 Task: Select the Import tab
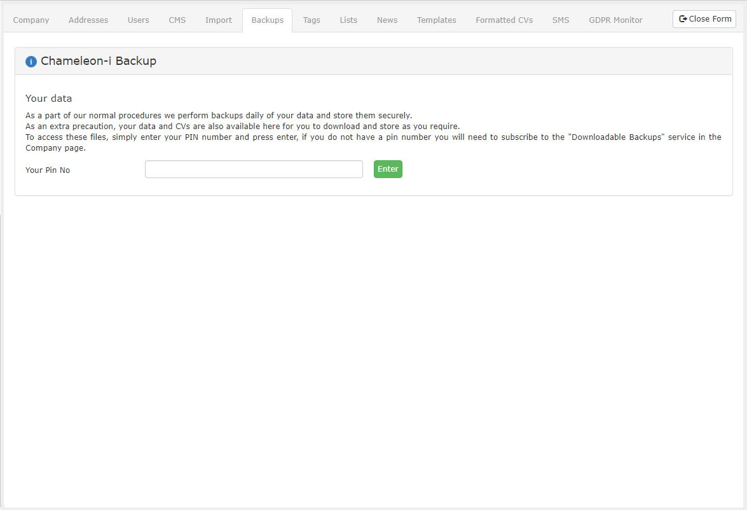(x=219, y=20)
